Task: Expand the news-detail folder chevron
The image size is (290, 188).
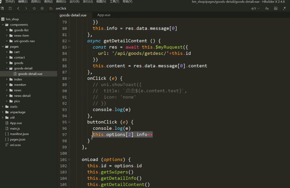Action: (7, 96)
